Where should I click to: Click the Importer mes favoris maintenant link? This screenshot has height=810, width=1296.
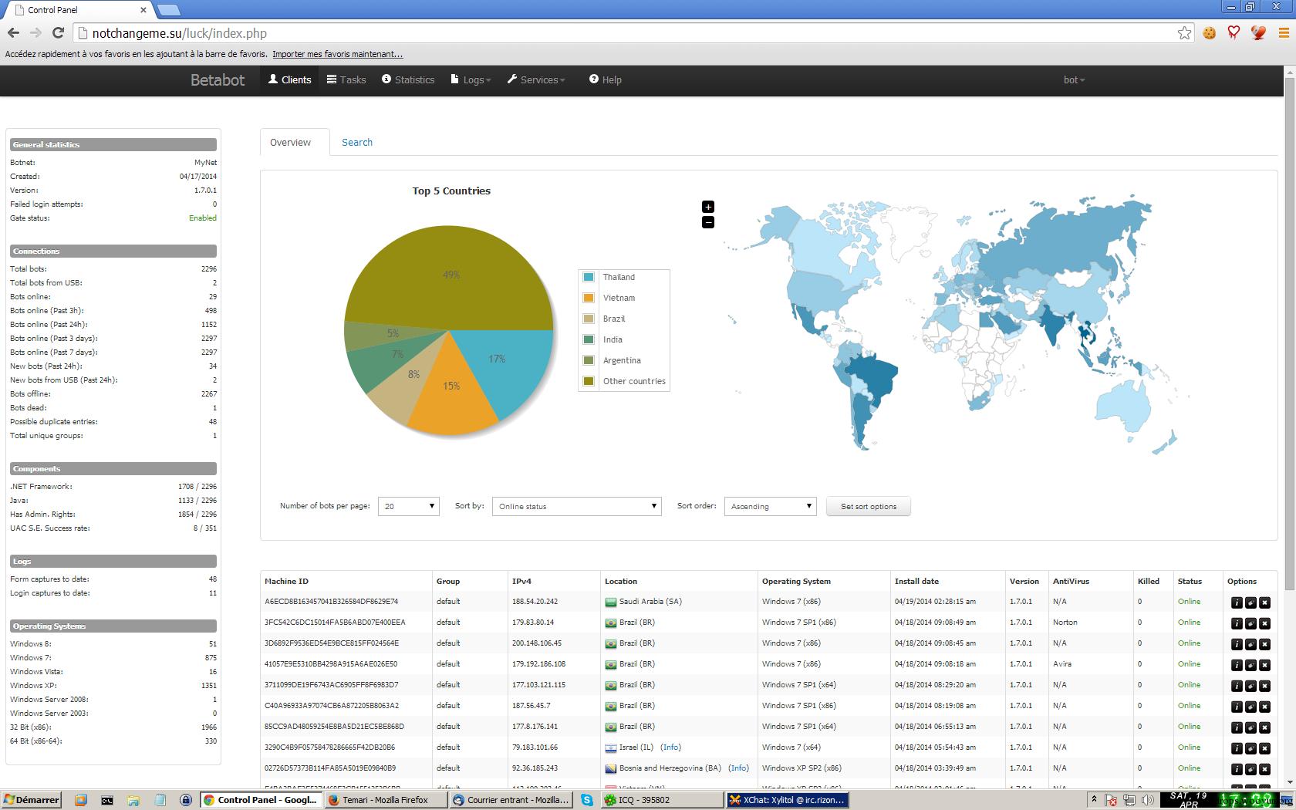[337, 54]
